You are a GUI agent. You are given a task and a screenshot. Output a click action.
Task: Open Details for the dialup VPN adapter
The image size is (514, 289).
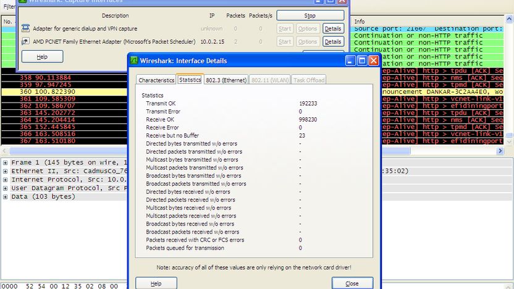pos(333,28)
